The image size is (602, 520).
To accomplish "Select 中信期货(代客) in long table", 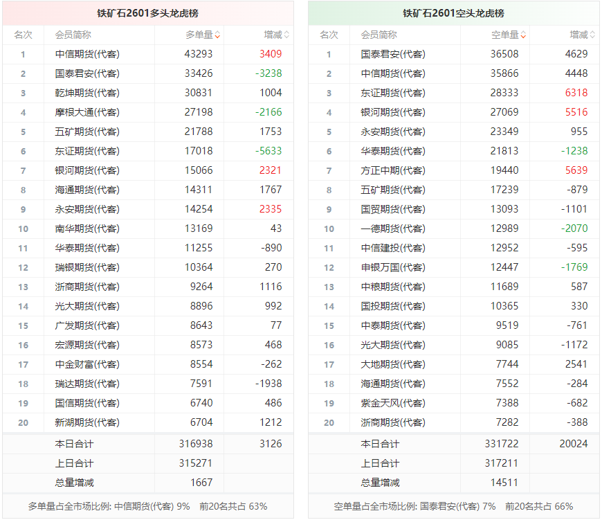I will click(x=87, y=54).
